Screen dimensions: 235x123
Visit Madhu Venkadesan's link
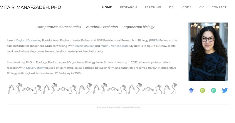(114, 46)
